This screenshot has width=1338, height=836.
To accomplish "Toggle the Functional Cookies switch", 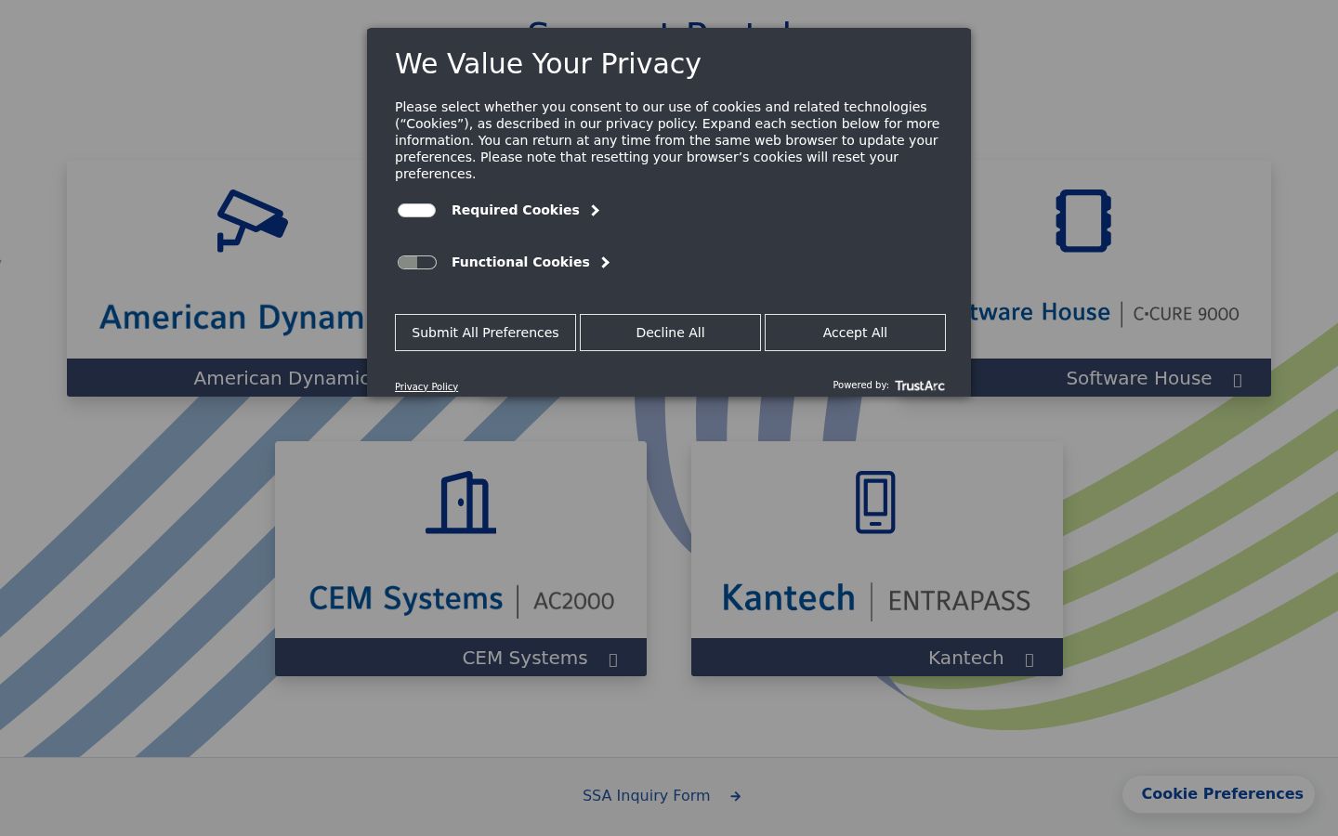I will pyautogui.click(x=416, y=263).
